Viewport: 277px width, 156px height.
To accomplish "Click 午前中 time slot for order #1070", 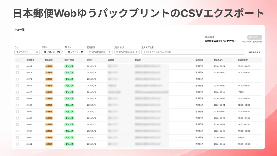I will click(x=241, y=92).
